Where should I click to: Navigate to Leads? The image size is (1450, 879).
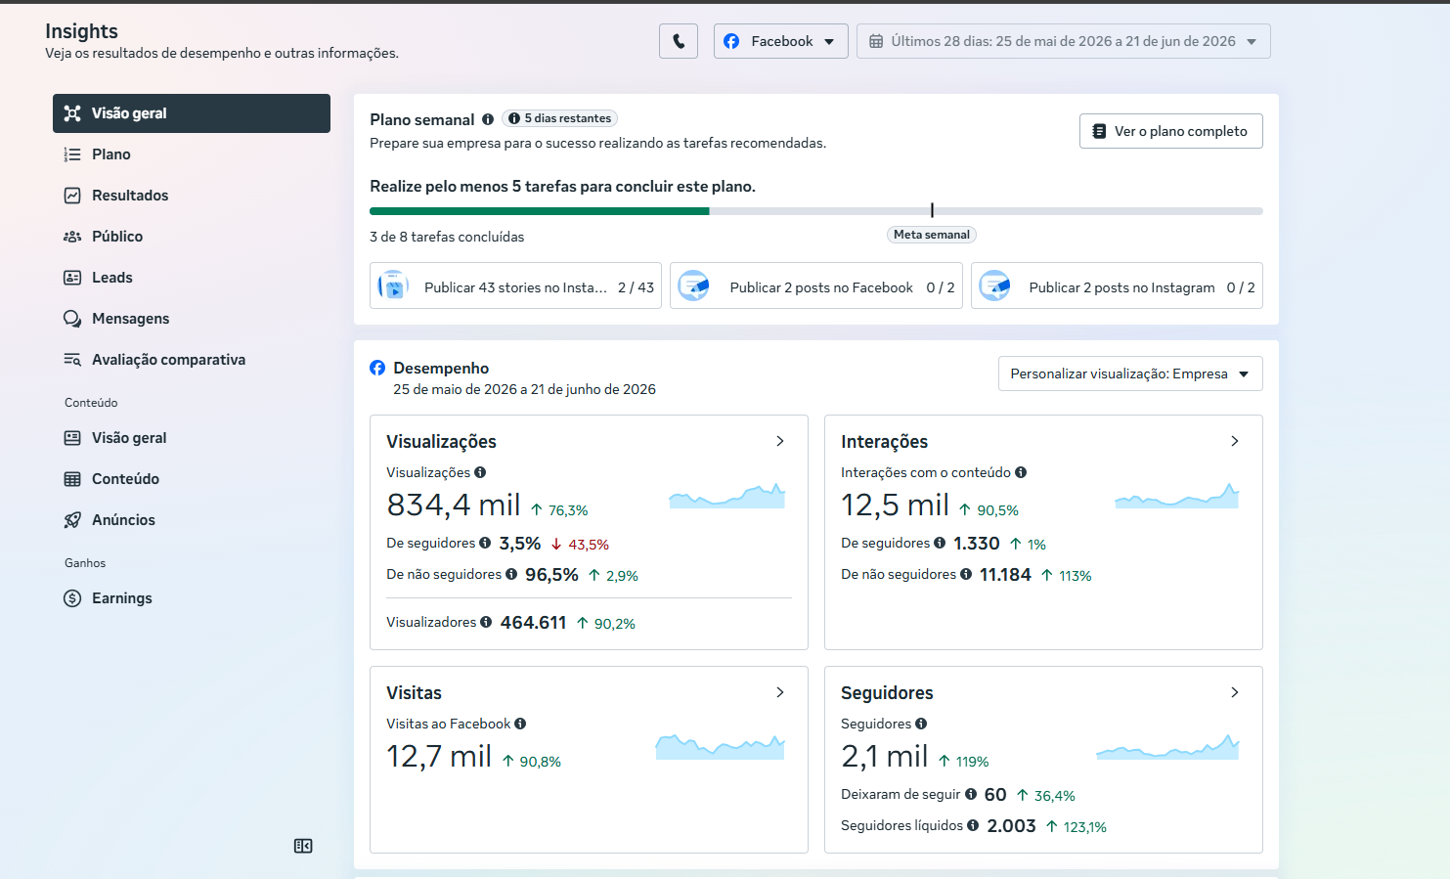click(192, 278)
